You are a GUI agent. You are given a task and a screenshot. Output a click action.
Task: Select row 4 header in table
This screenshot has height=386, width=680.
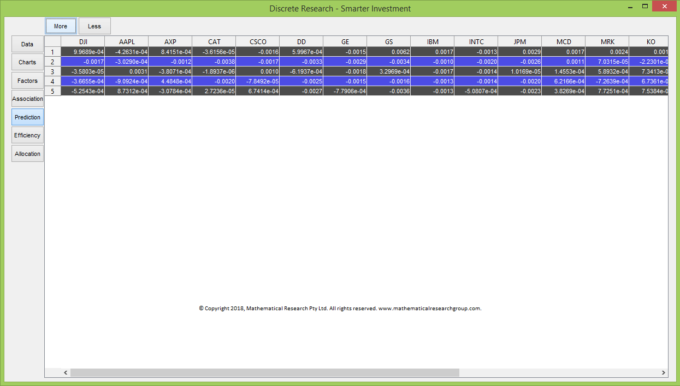(52, 81)
